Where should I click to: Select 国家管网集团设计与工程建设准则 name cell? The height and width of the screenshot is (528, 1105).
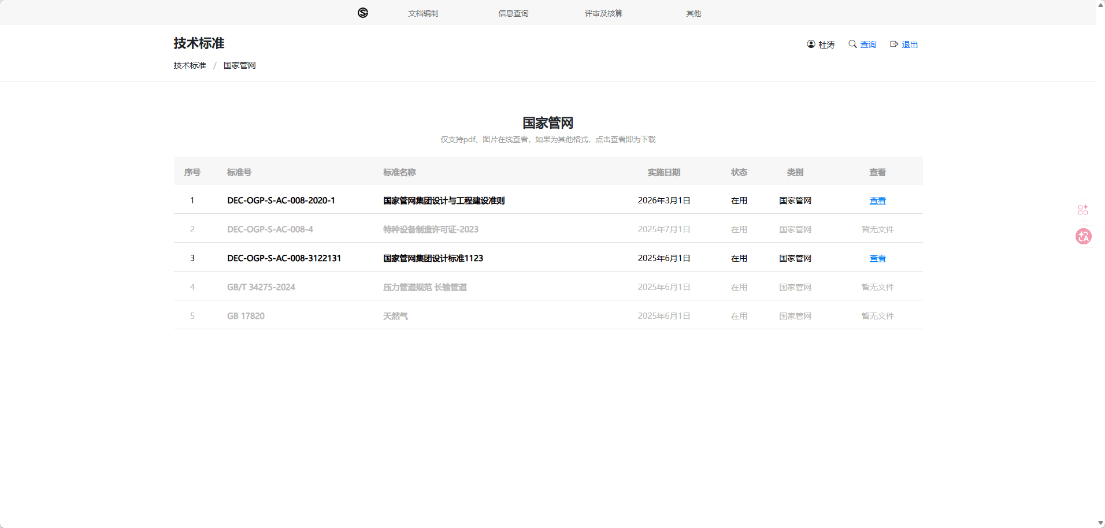pos(444,200)
